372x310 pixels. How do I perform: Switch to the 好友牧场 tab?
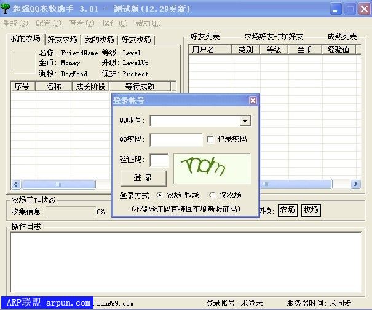[x=136, y=40]
